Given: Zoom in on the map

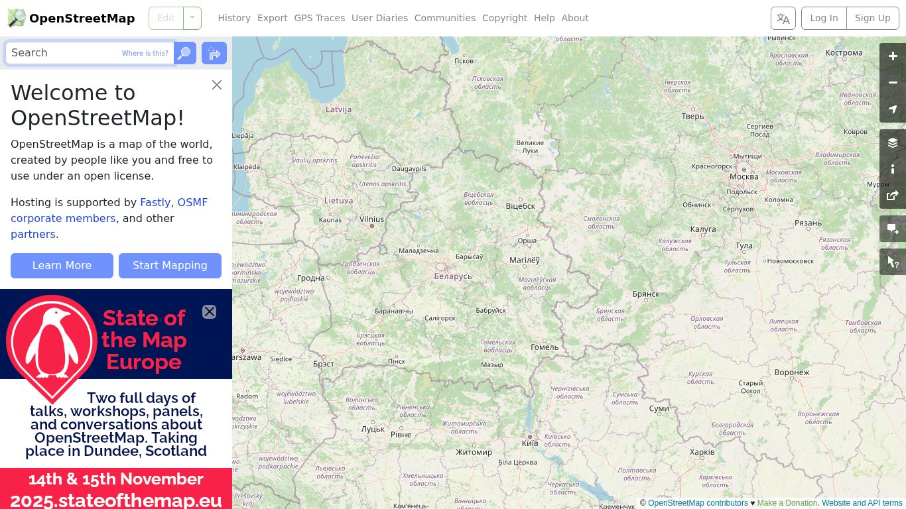Looking at the screenshot, I should tap(893, 56).
